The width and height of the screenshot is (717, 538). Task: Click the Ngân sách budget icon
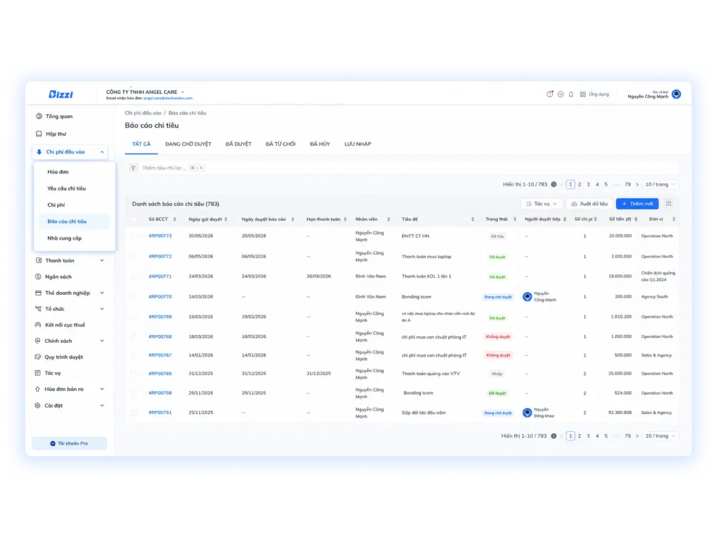pyautogui.click(x=39, y=277)
